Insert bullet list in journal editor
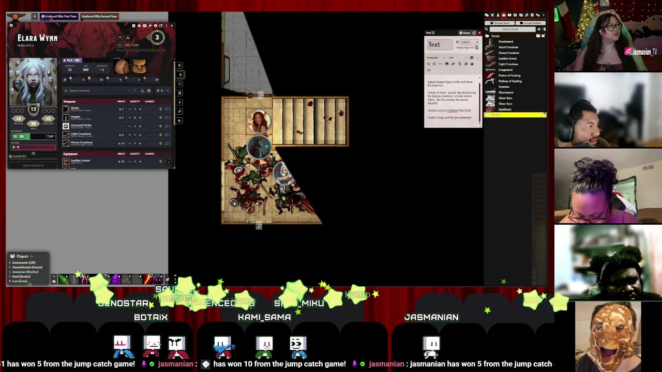Viewport: 662px width, 372px height. [428, 64]
